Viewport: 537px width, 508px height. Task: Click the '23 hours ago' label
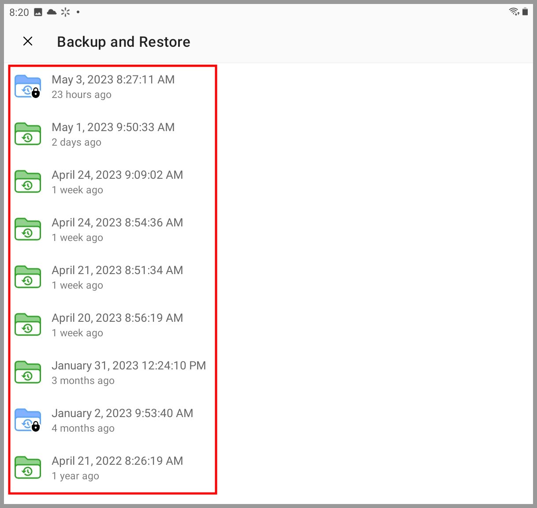(82, 94)
